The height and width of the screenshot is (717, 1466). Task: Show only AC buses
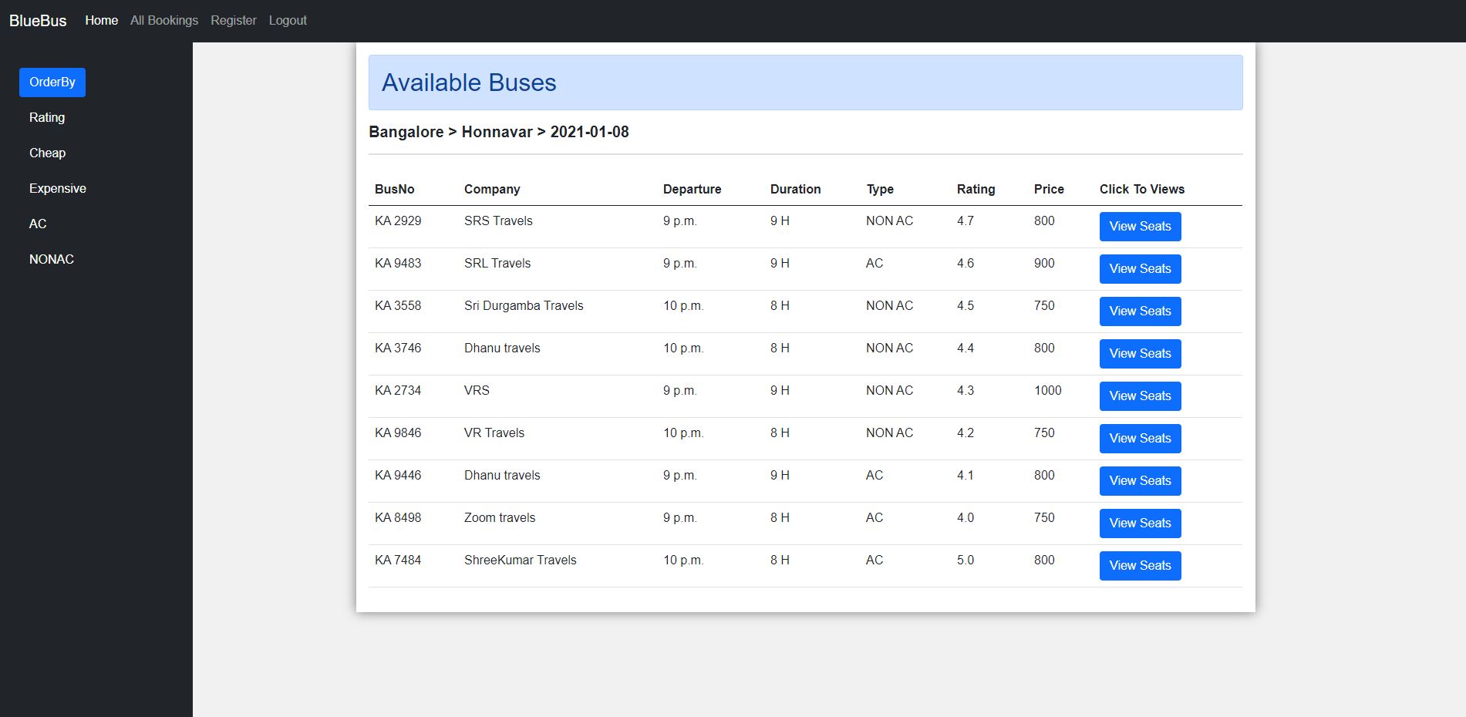(x=38, y=224)
